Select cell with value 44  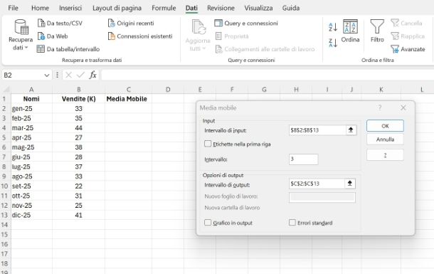pyautogui.click(x=78, y=128)
